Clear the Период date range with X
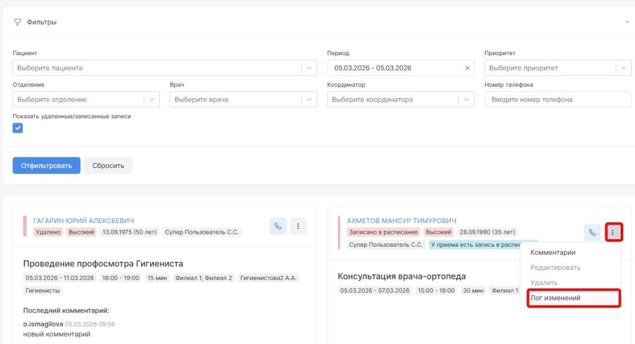635x344 pixels. click(x=468, y=68)
